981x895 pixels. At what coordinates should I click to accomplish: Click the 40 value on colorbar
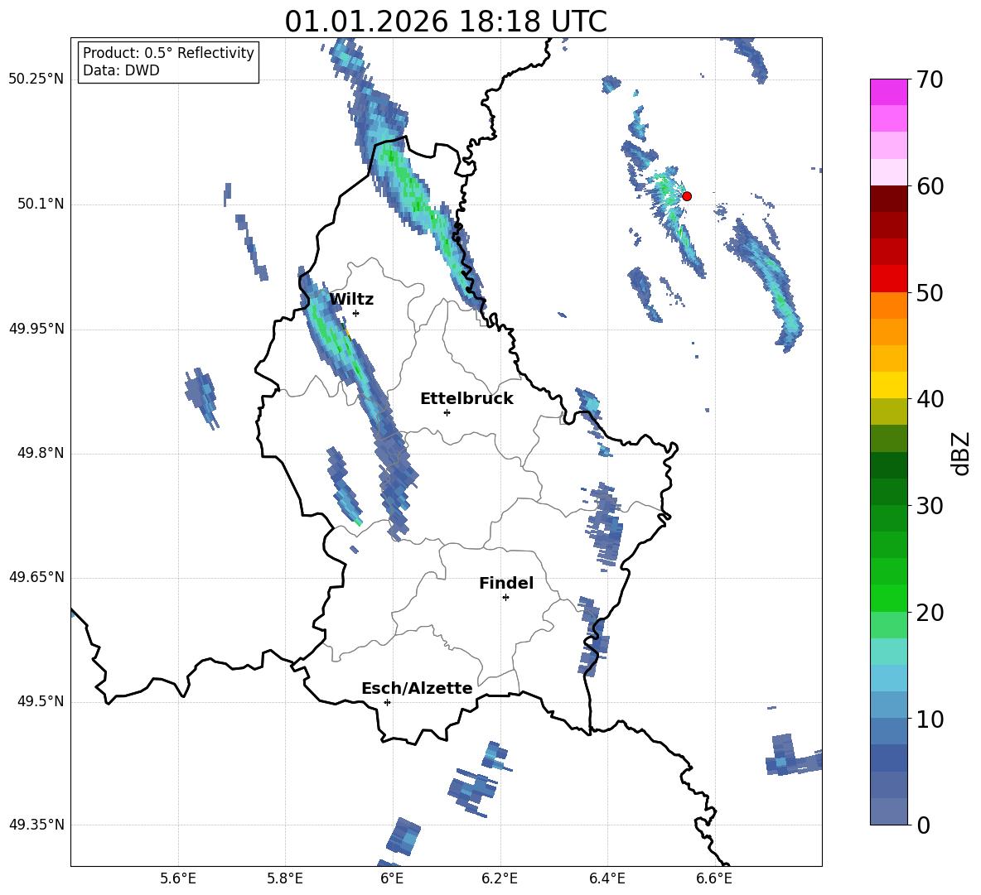930,399
